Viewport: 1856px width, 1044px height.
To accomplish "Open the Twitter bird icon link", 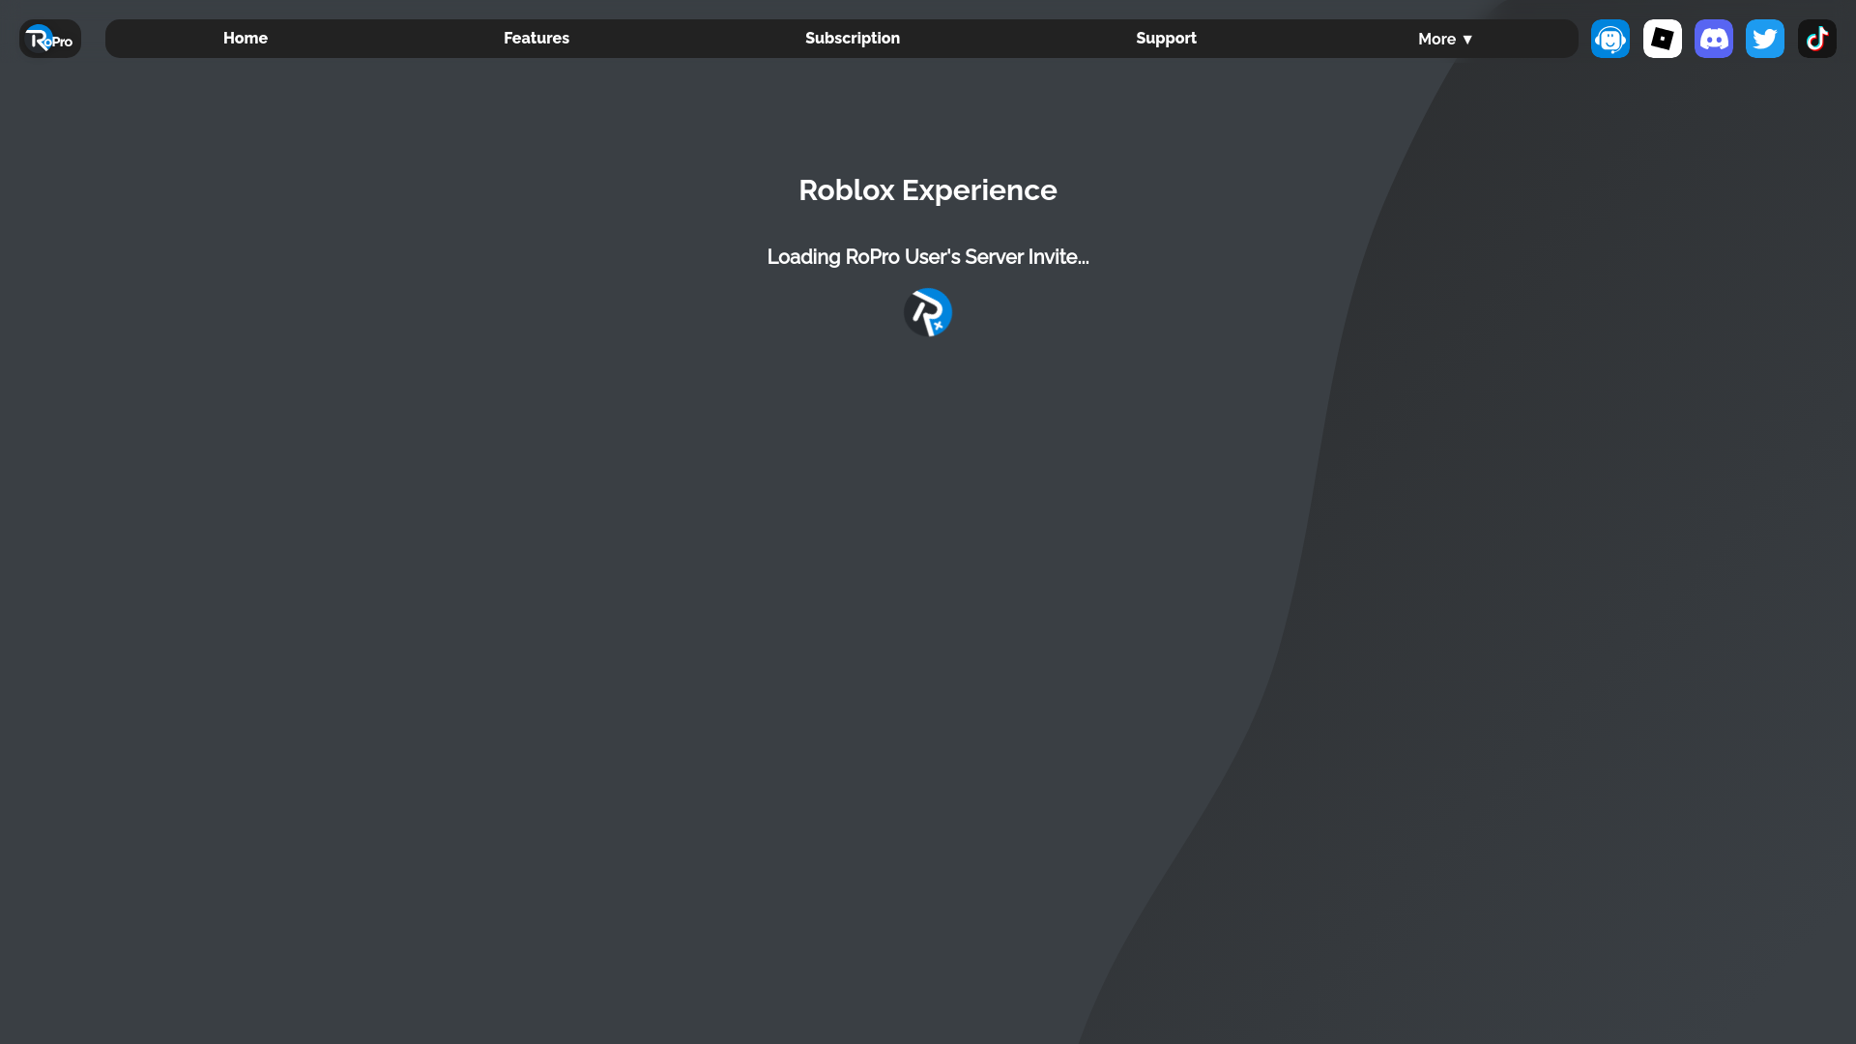I will [1765, 39].
